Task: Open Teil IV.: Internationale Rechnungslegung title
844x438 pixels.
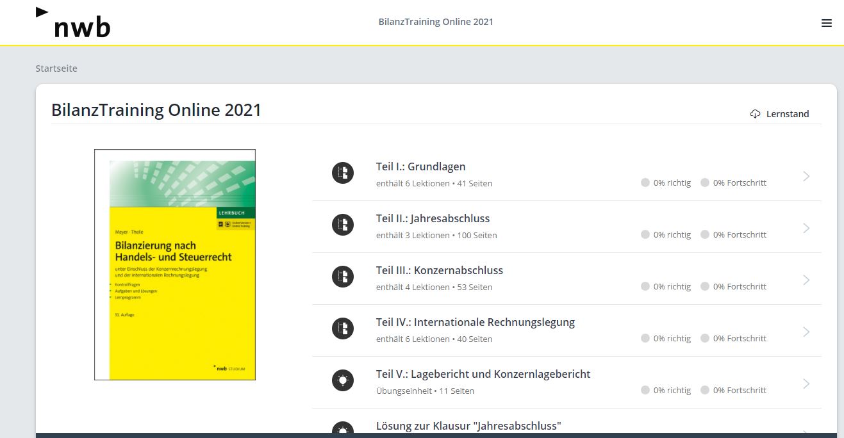Action: click(x=475, y=322)
